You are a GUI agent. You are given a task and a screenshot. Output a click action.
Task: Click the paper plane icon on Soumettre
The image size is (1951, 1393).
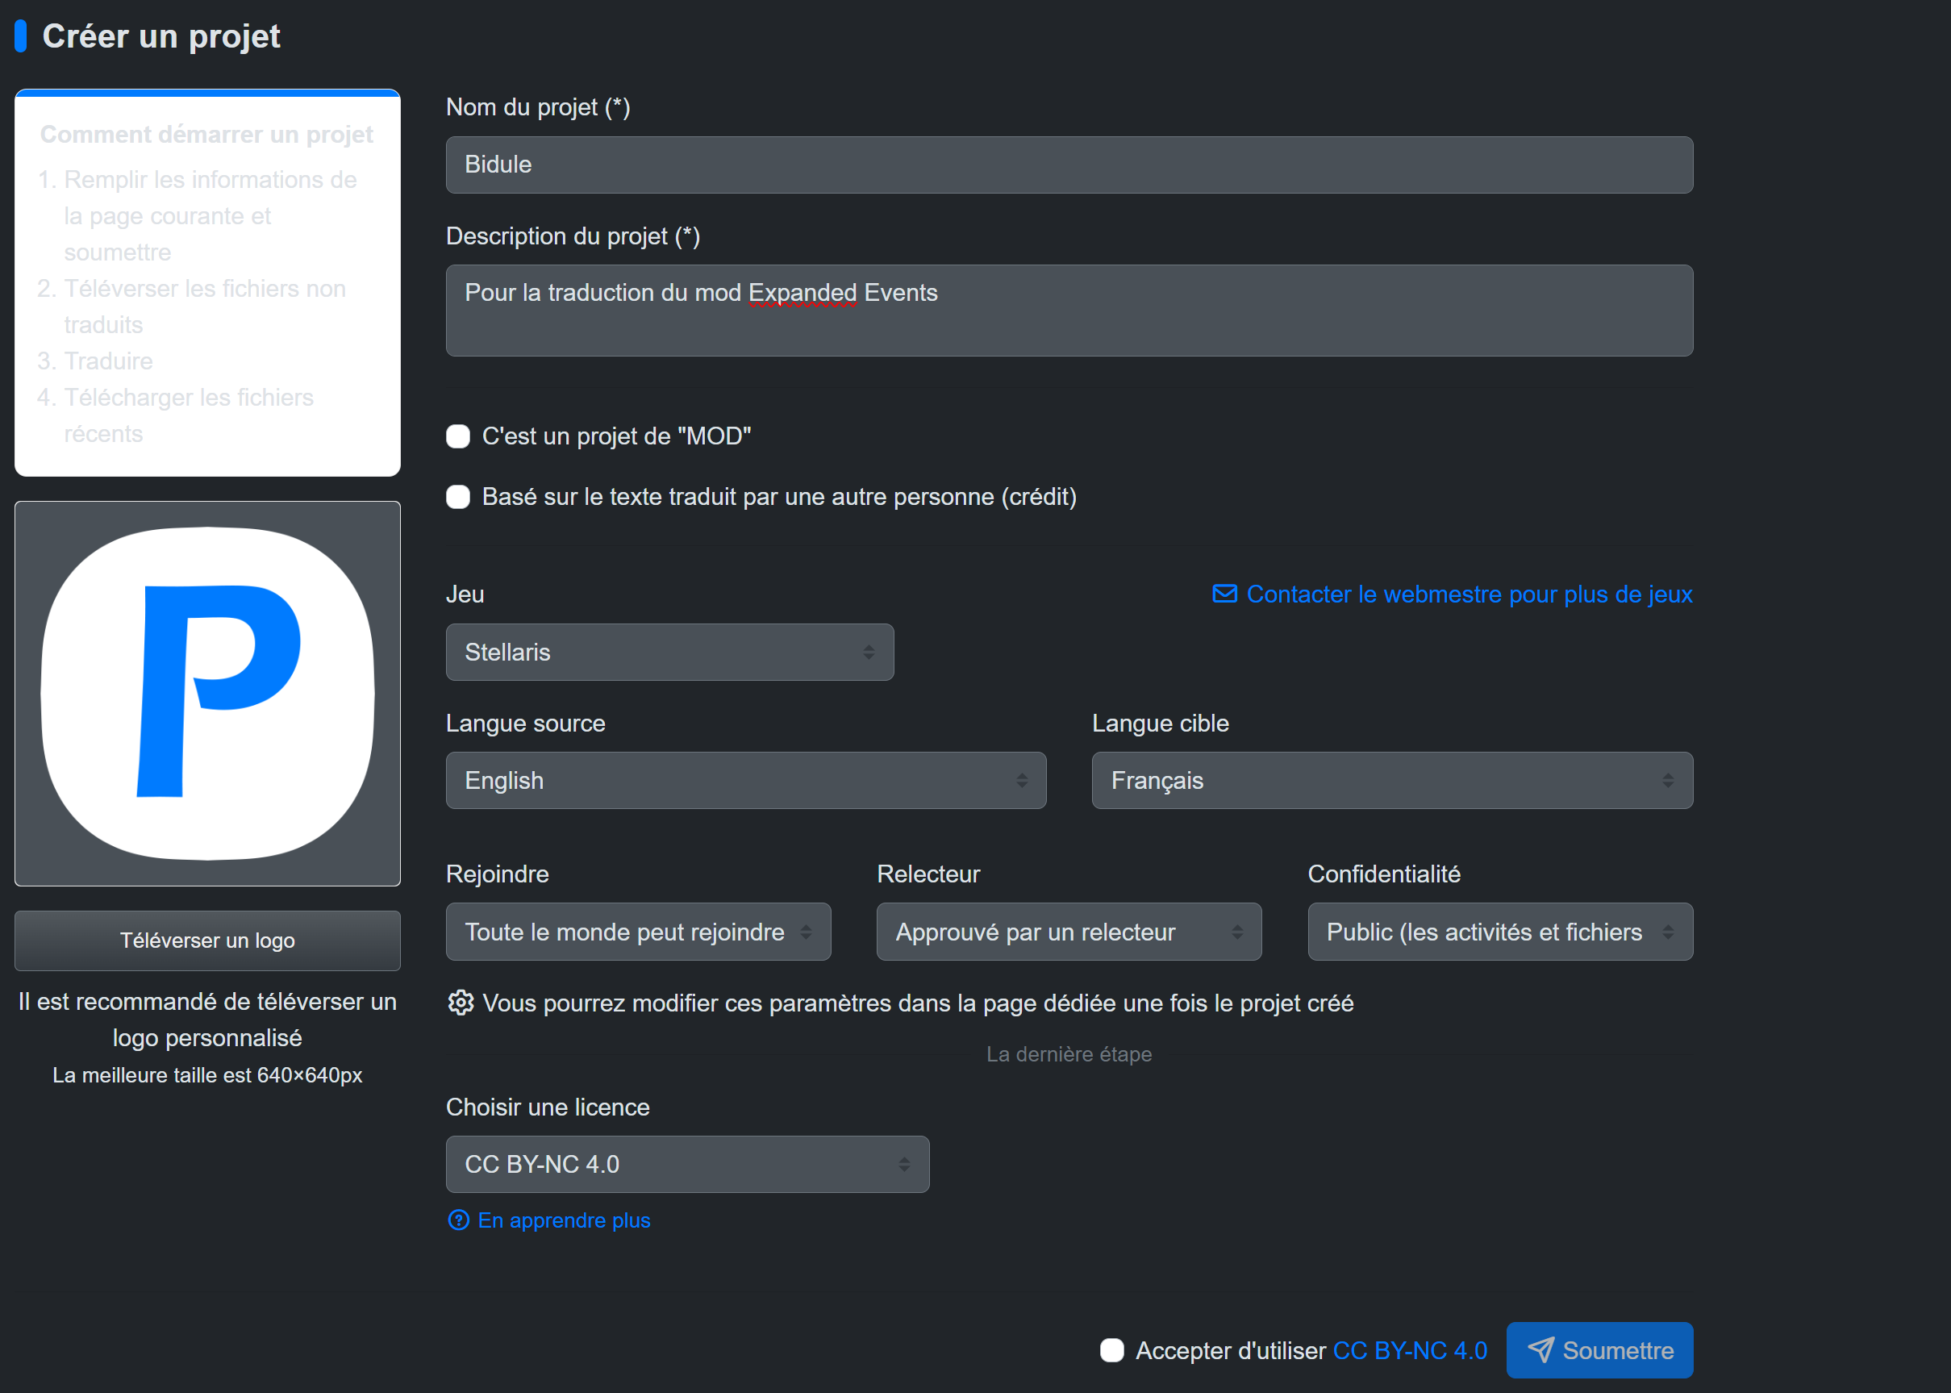click(x=1540, y=1350)
